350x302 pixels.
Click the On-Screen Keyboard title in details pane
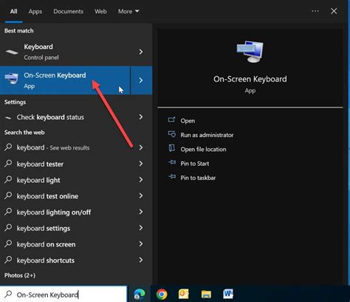coord(250,79)
